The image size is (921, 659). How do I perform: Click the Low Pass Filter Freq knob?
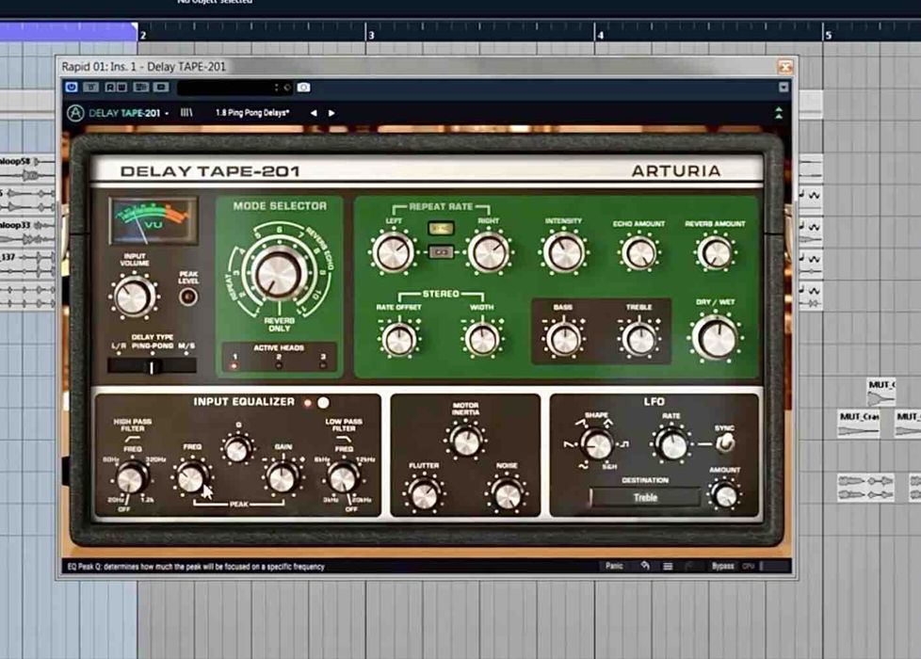coord(343,477)
